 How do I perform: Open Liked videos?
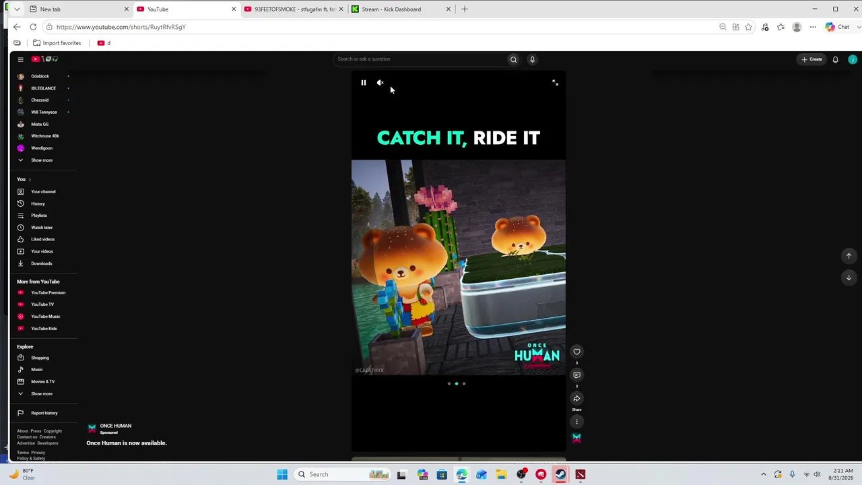point(44,239)
